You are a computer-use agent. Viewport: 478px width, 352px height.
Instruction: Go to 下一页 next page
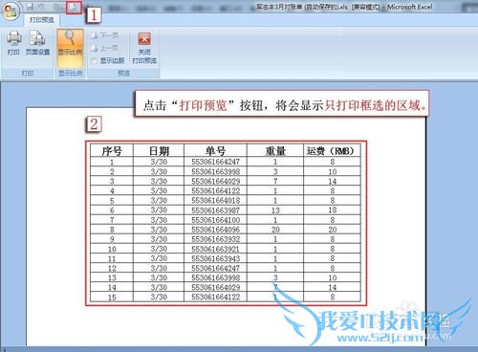coord(104,35)
